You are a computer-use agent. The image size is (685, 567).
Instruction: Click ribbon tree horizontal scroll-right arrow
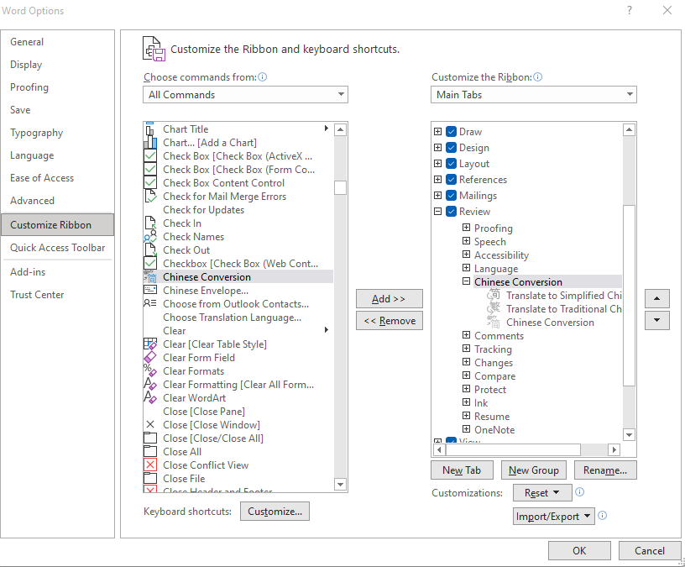[x=614, y=449]
